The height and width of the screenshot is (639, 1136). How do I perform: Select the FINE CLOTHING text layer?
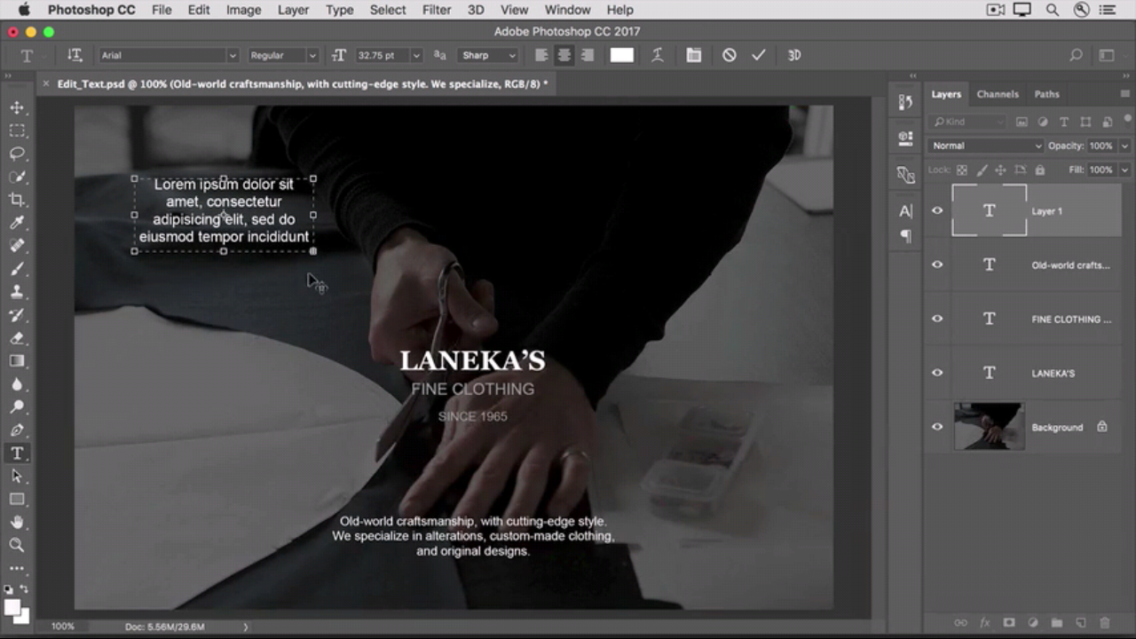point(1070,319)
